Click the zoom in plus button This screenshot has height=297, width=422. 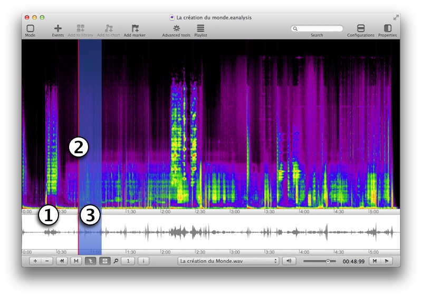coord(35,261)
